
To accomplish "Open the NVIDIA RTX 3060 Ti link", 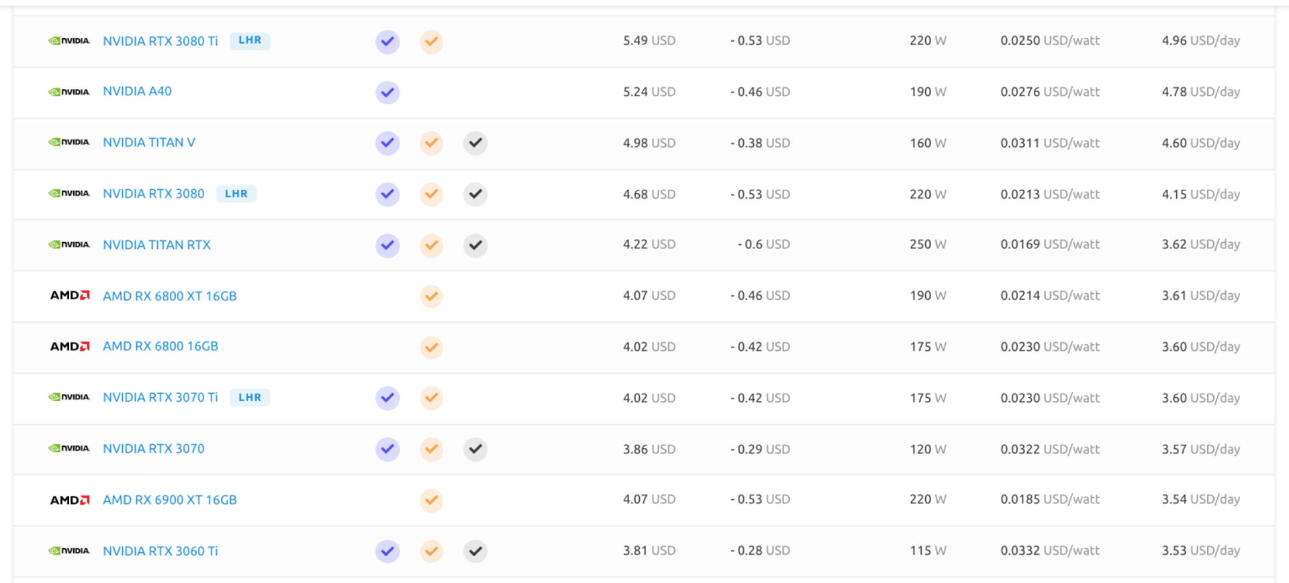I will [x=160, y=551].
